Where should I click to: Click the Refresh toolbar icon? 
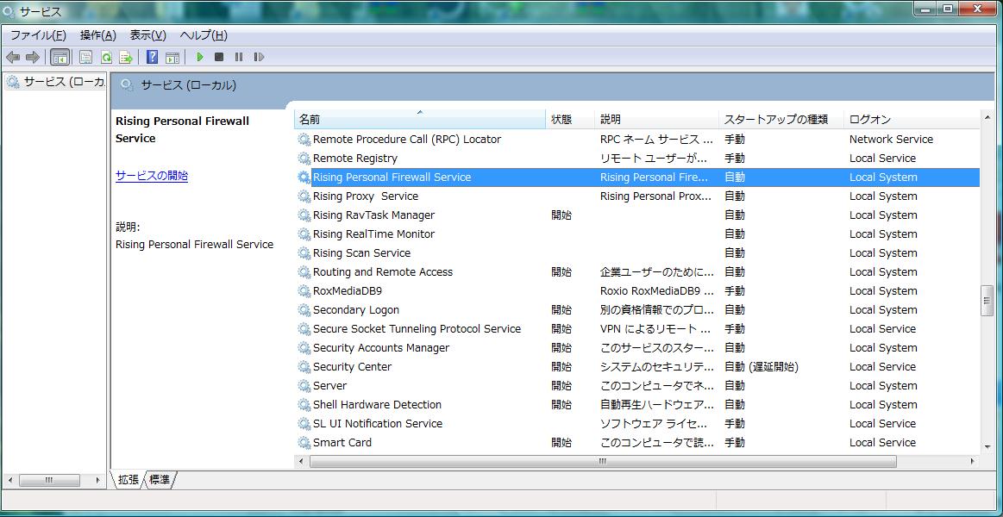coord(106,57)
